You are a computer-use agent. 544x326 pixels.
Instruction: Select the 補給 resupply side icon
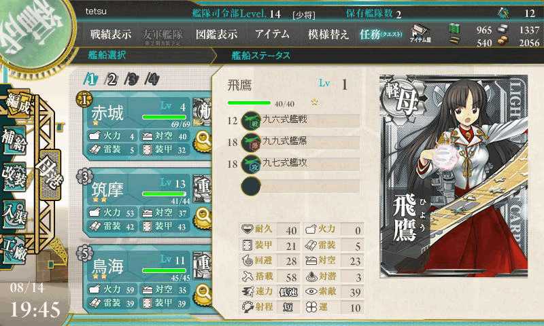14,140
